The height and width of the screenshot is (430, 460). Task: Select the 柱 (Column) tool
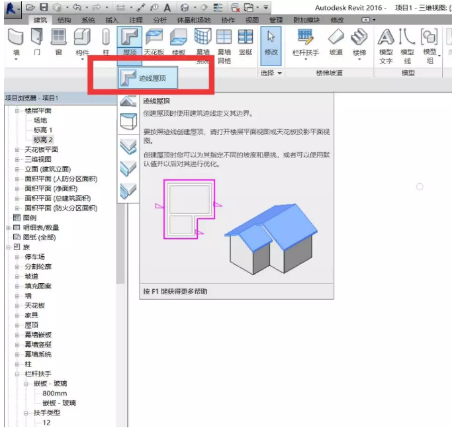(x=106, y=42)
